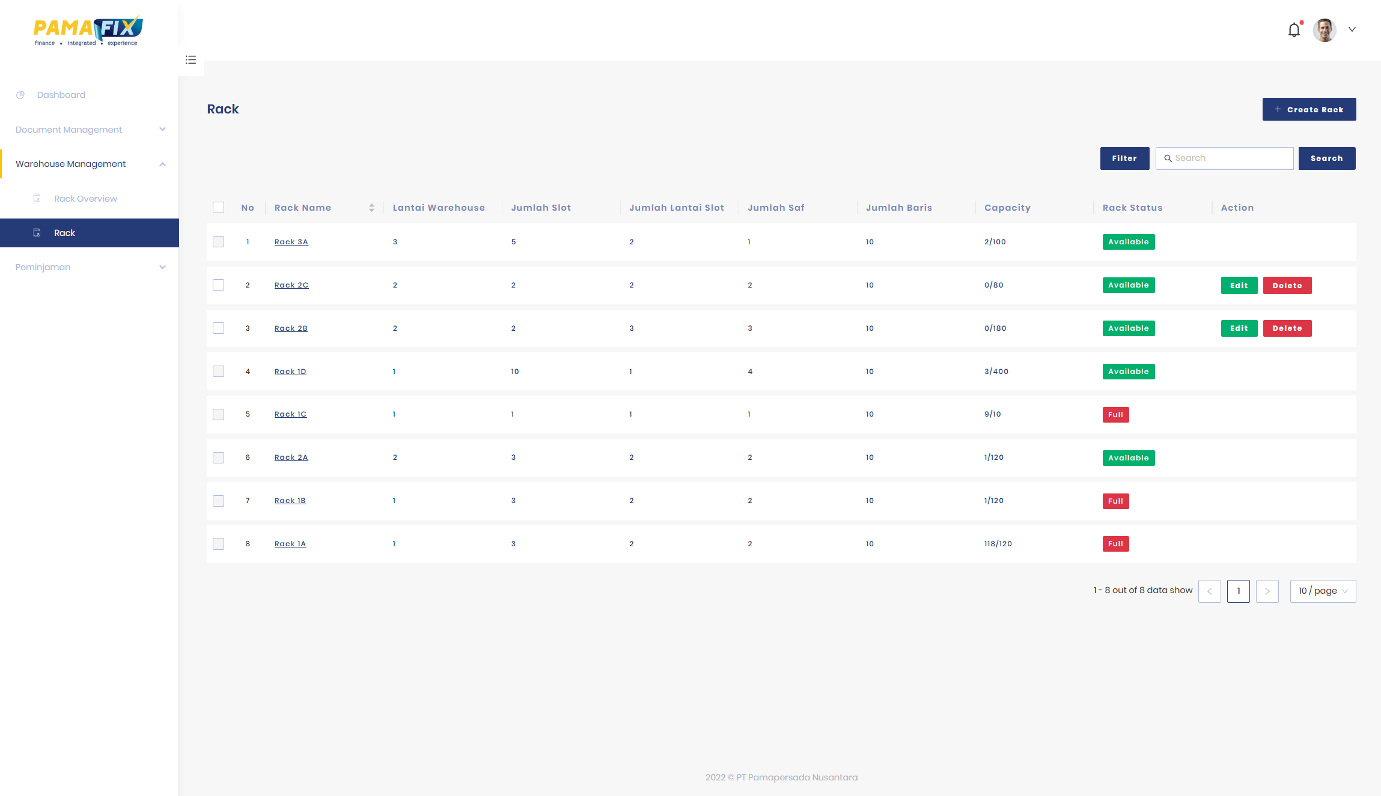
Task: Check the checkbox for Rack 1B row
Action: point(218,501)
